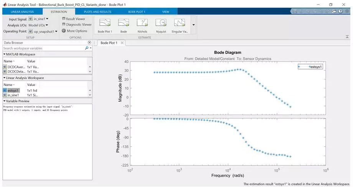
Task: Click the search magnifier in Data Browser
Action: (87, 48)
